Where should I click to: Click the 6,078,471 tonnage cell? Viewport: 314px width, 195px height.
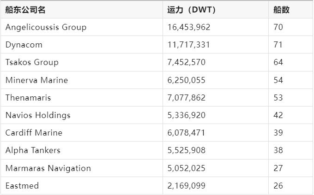tap(216, 133)
